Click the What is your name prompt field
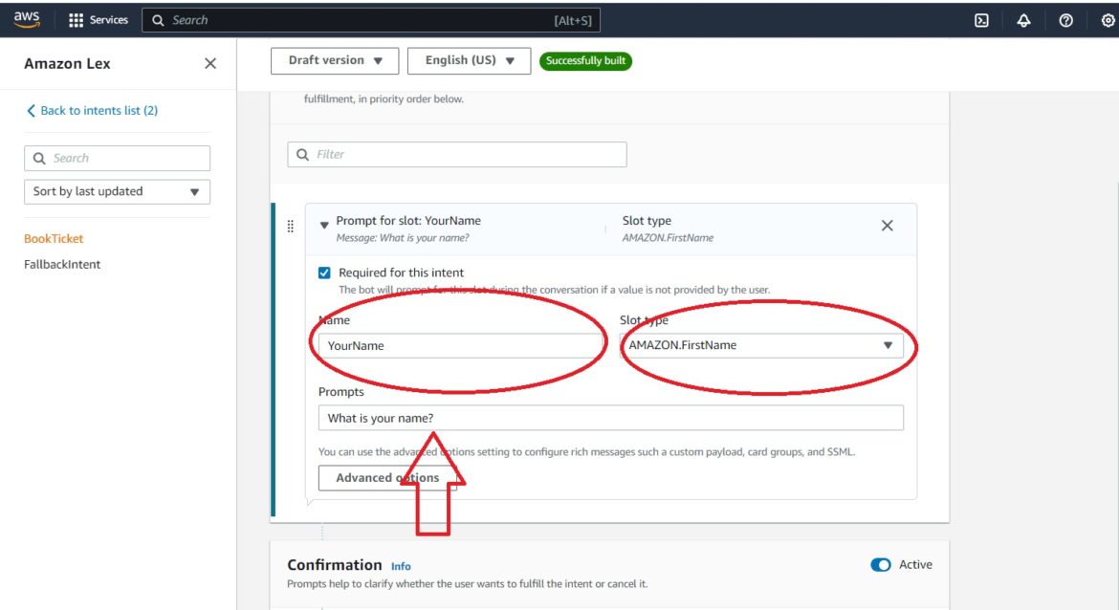The width and height of the screenshot is (1119, 610). pos(610,417)
